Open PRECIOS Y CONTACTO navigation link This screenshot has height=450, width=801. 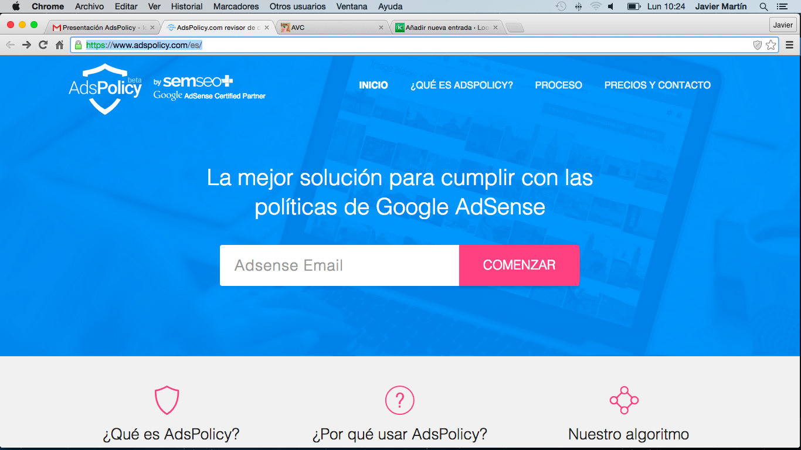click(657, 85)
